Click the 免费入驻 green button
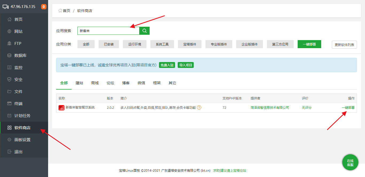 click(x=167, y=65)
